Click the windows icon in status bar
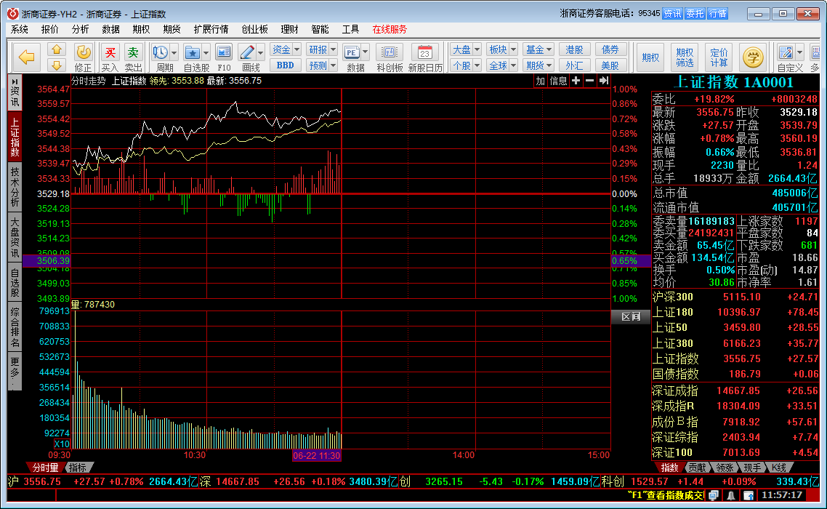Screen dimensions: 827x509 714,495
